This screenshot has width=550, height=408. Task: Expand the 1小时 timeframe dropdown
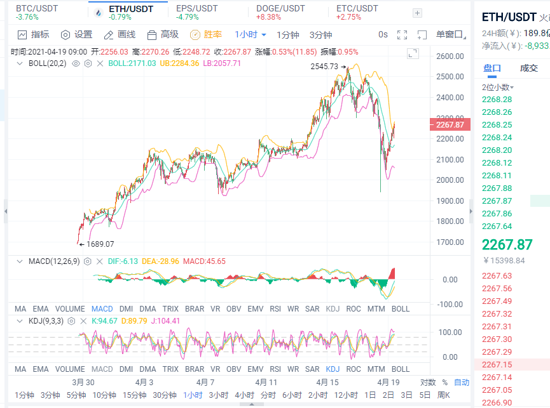coord(251,35)
